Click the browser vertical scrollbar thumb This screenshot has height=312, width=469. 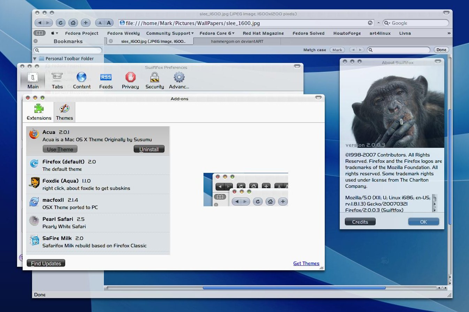click(450, 167)
